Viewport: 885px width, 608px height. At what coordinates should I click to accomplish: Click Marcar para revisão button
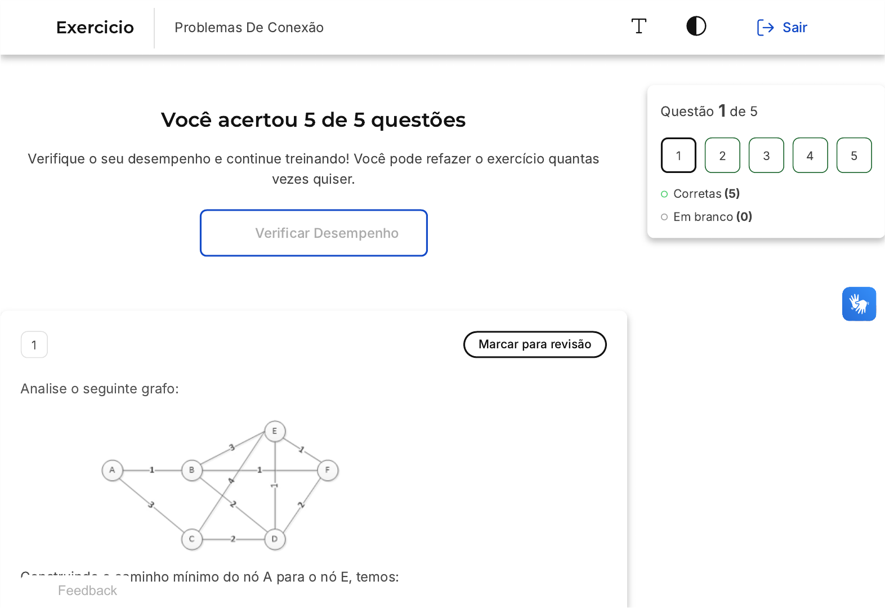pyautogui.click(x=534, y=344)
